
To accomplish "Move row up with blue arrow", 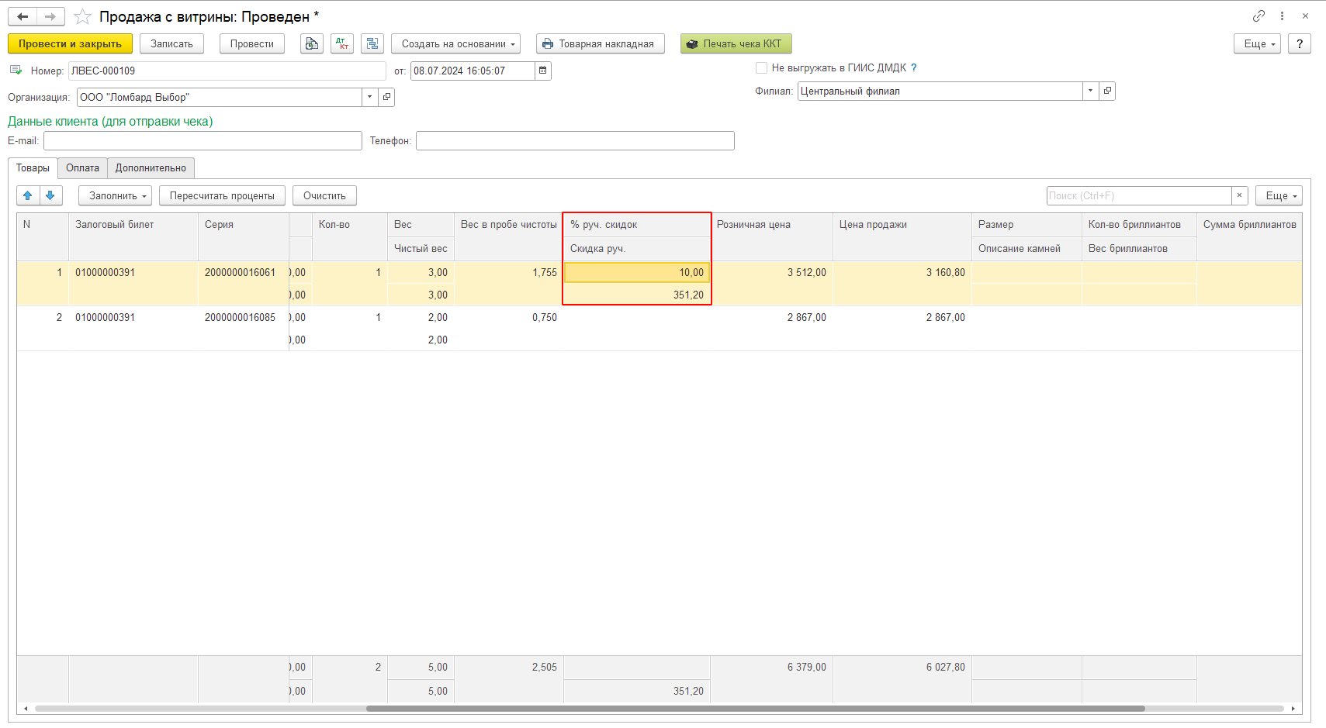I will tap(28, 195).
